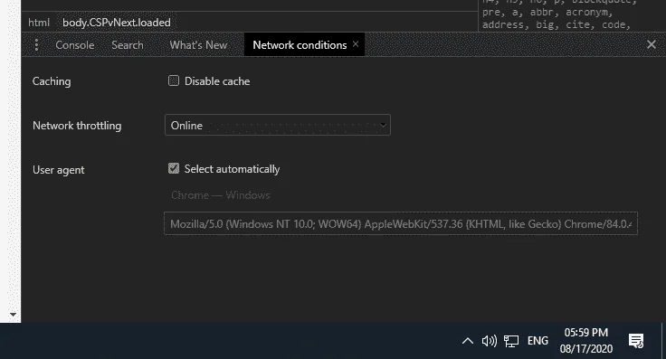
Task: Open the drawer three-dot more tools menu
Action: 36,44
